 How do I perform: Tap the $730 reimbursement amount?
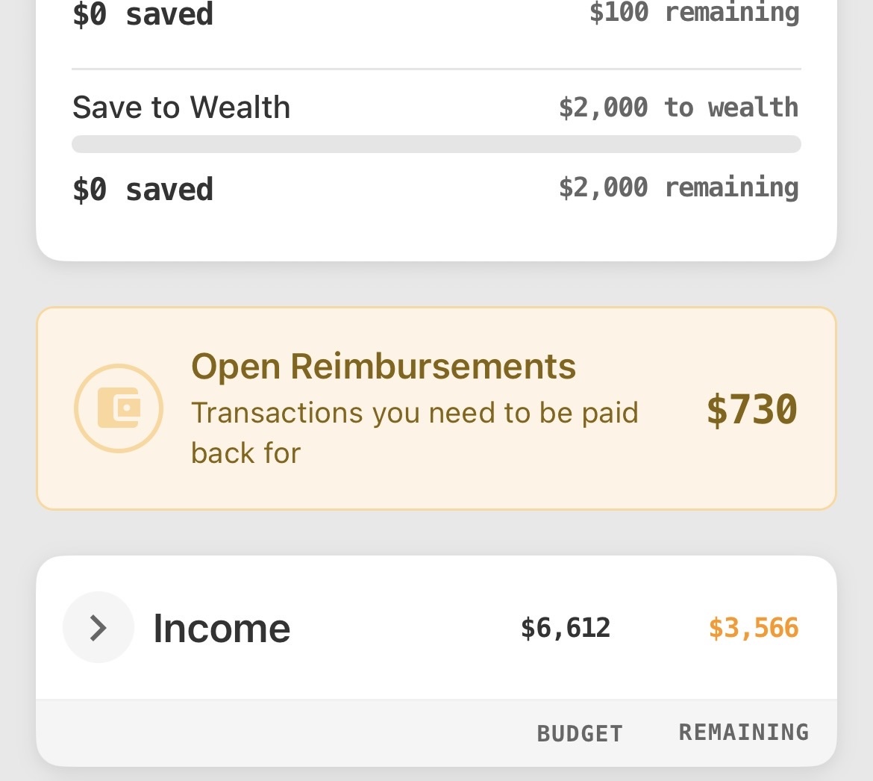click(x=752, y=410)
